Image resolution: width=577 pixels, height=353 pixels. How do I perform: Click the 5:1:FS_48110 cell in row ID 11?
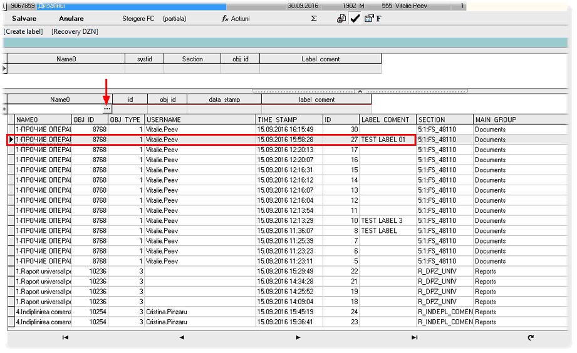click(x=445, y=210)
